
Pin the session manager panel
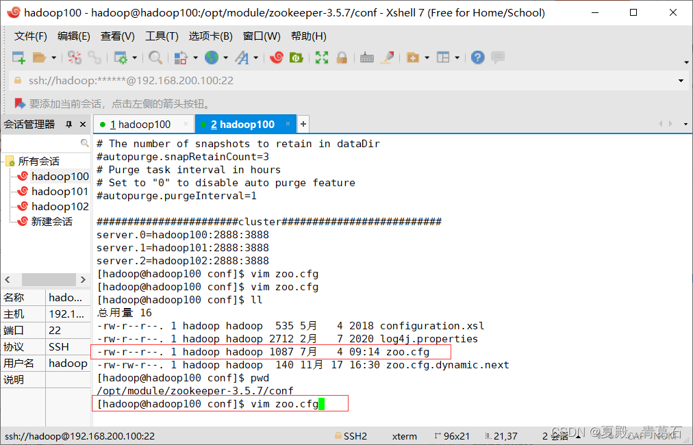point(69,125)
